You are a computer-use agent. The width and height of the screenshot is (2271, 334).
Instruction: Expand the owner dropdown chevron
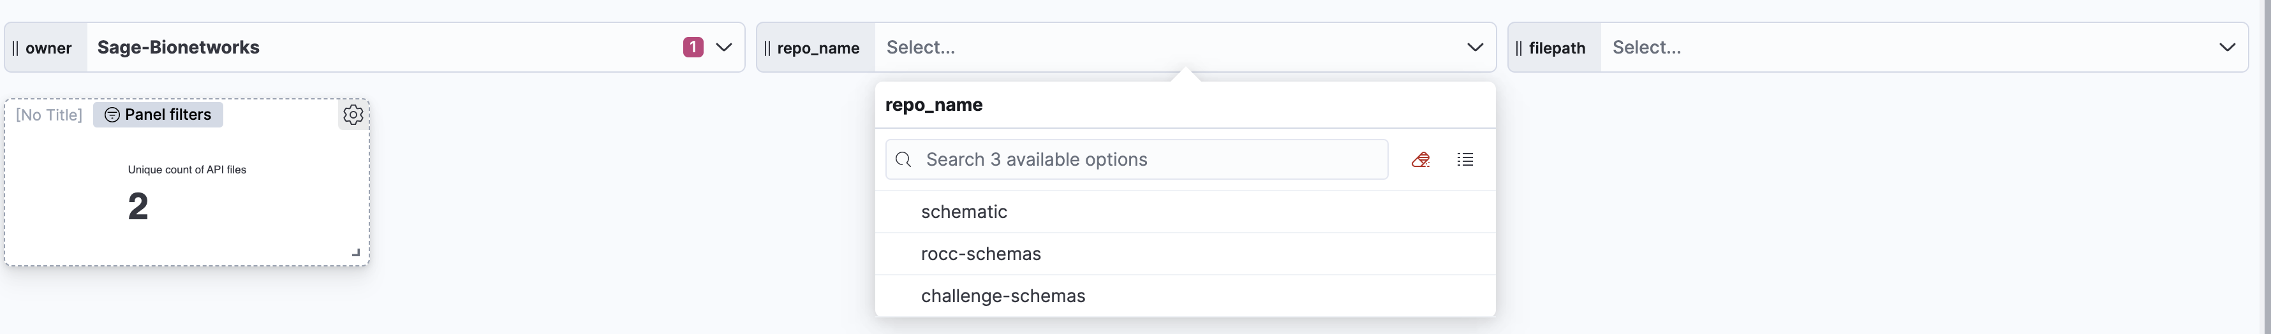[724, 48]
